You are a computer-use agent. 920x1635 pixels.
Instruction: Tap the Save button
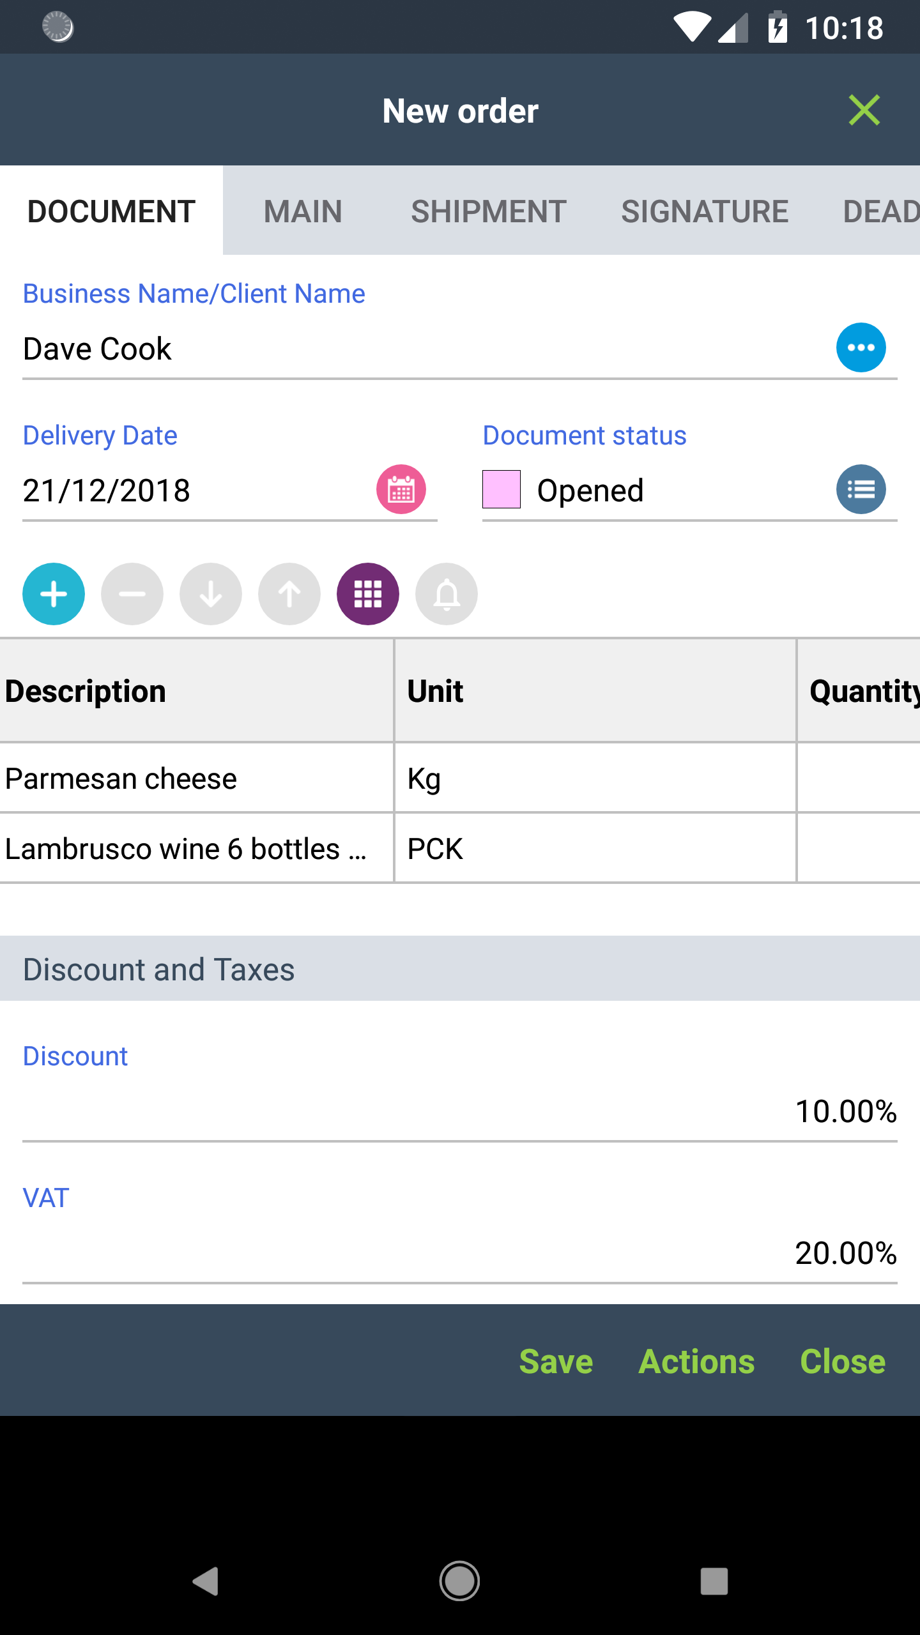coord(556,1361)
